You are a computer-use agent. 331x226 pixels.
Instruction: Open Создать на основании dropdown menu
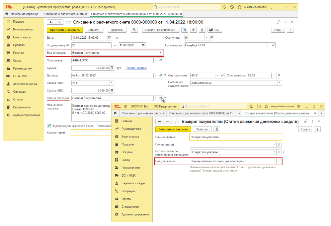pyautogui.click(x=160, y=30)
